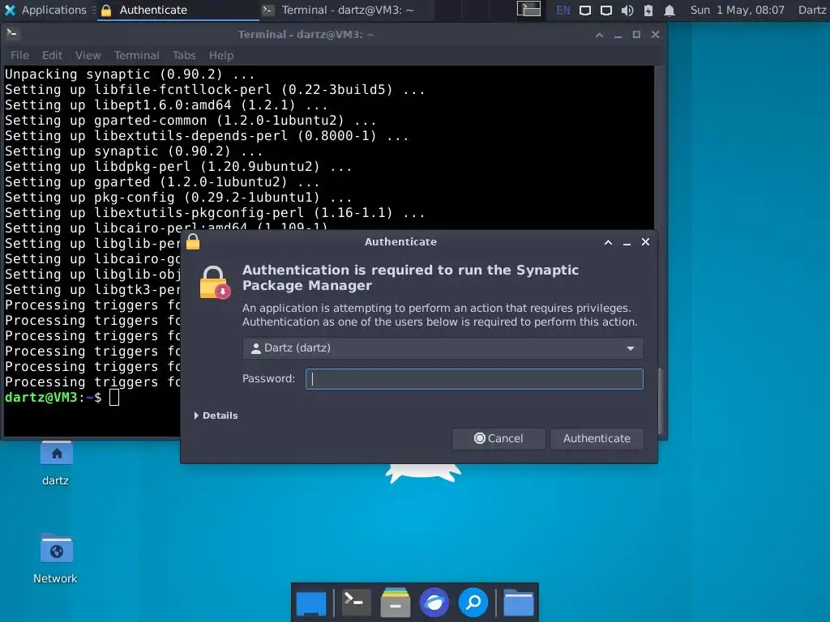Switch to the Authenticate taskbar entry

click(178, 10)
